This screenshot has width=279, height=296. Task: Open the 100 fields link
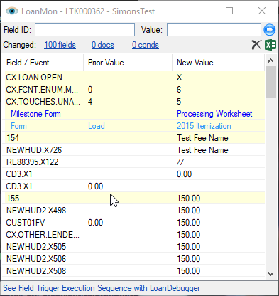click(x=60, y=45)
